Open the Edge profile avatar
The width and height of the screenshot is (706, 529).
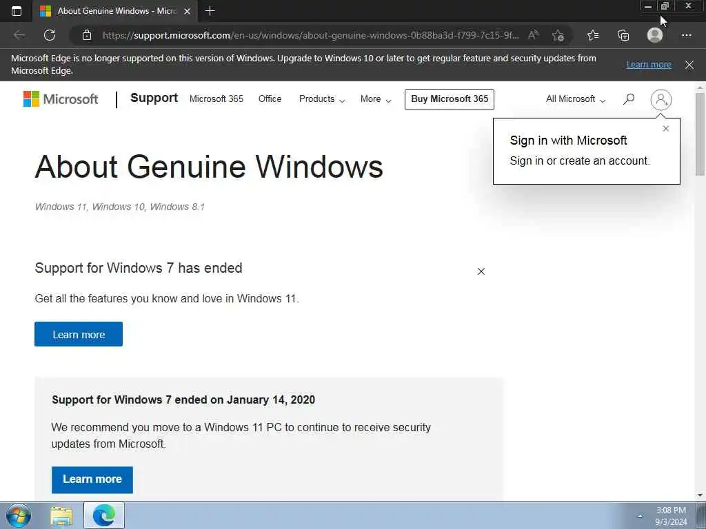point(655,35)
